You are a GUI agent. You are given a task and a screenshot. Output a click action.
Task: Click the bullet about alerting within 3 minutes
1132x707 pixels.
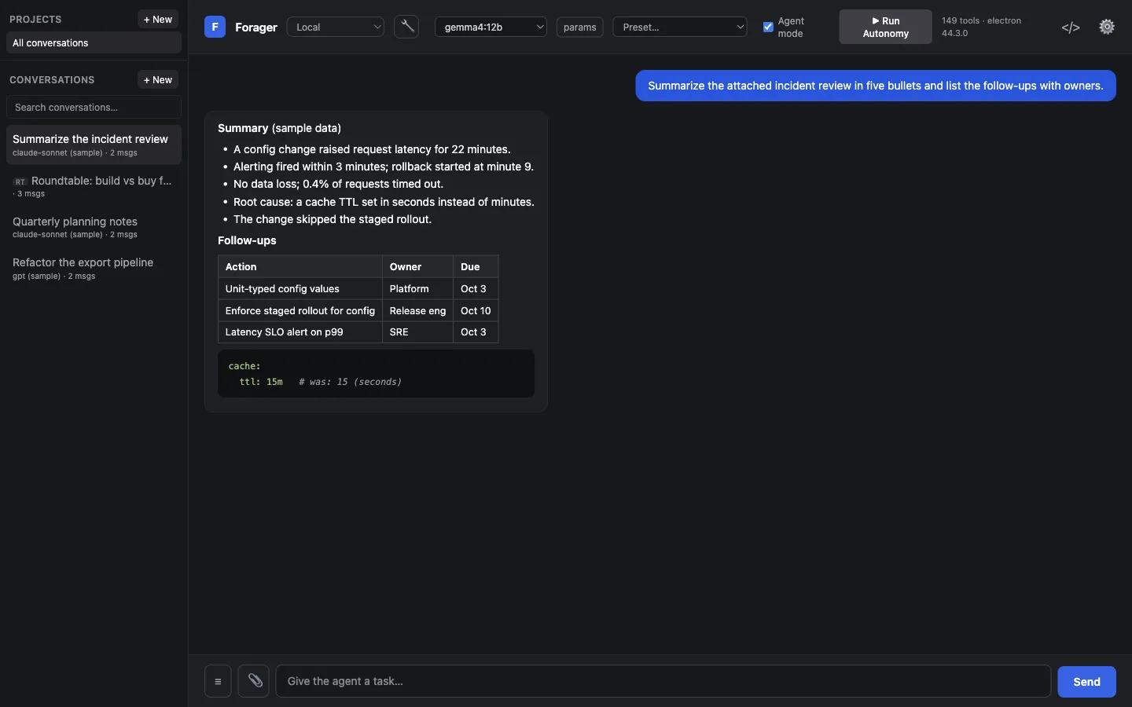coord(384,167)
